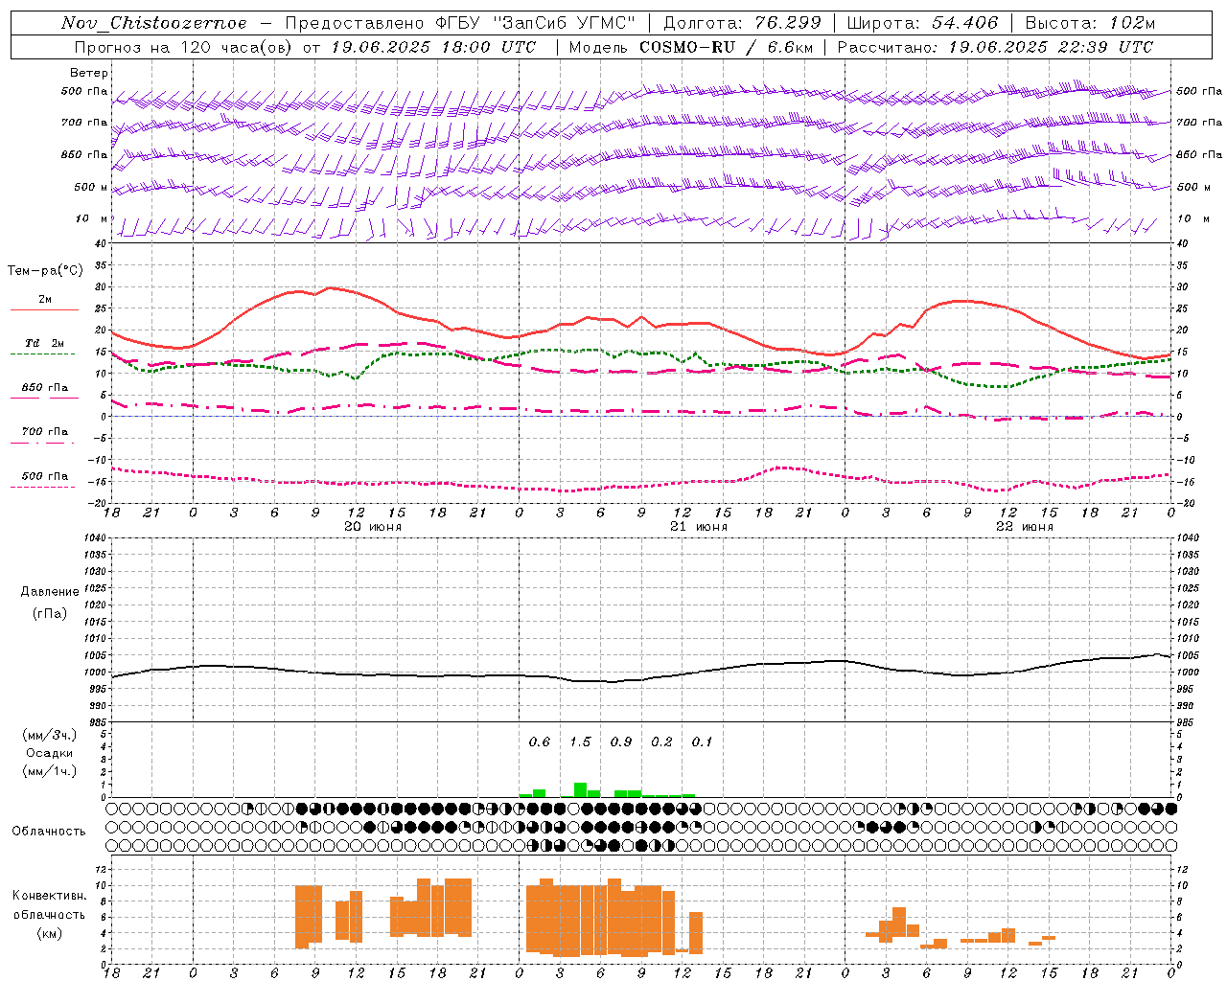The image size is (1227, 981).
Task: Select the longitude value 76.299
Action: [x=789, y=23]
